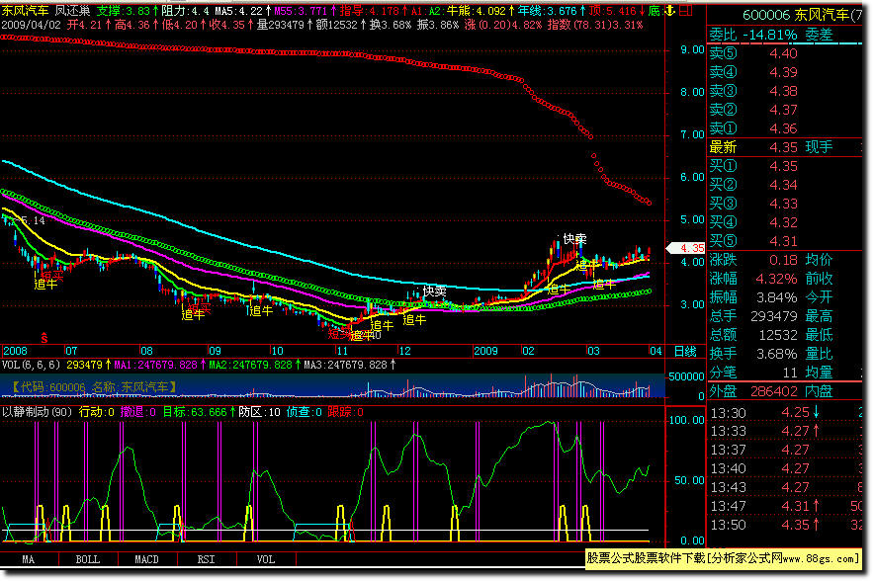874x581 pixels.
Task: Click the VOL(6,6,6) indicator header
Action: (x=32, y=365)
